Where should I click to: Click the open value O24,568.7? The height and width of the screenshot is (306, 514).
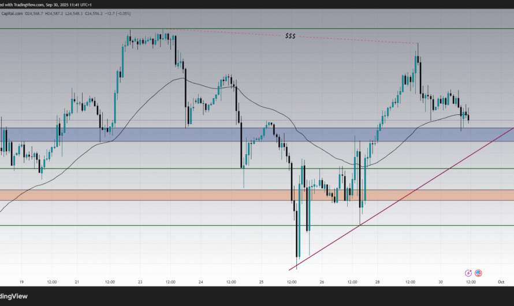pos(33,13)
